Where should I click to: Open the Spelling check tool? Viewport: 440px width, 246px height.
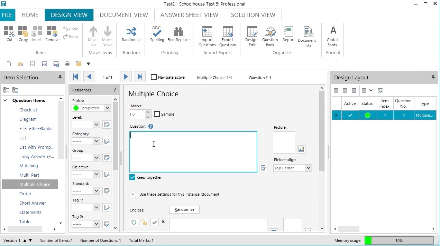(x=157, y=34)
